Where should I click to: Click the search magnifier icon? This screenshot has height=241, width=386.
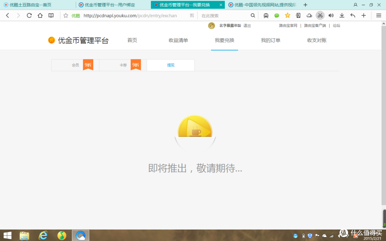(x=253, y=15)
